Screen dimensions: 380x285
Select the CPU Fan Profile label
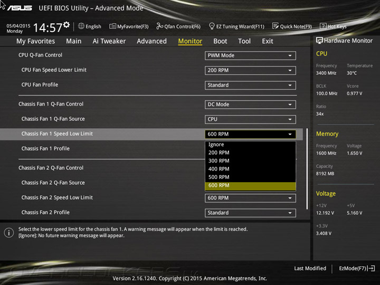click(x=40, y=84)
